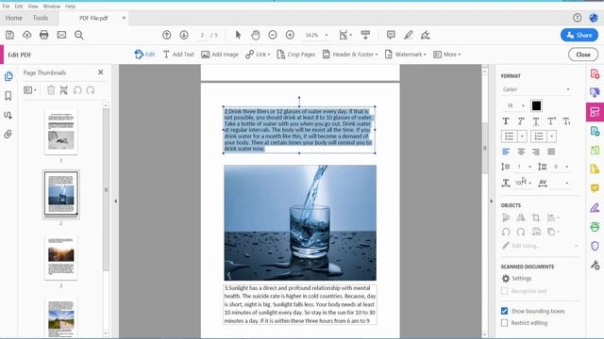Open the black font color swatch
The width and height of the screenshot is (604, 339).
536,105
